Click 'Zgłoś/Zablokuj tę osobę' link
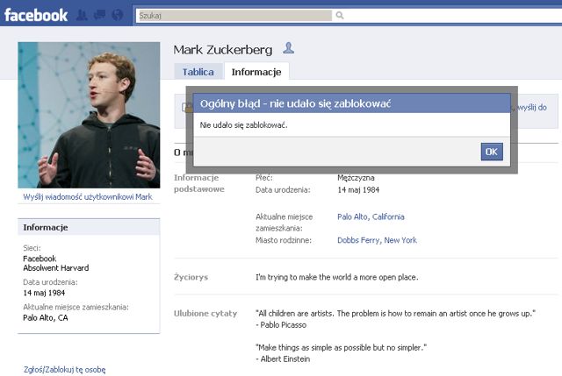 pyautogui.click(x=64, y=370)
